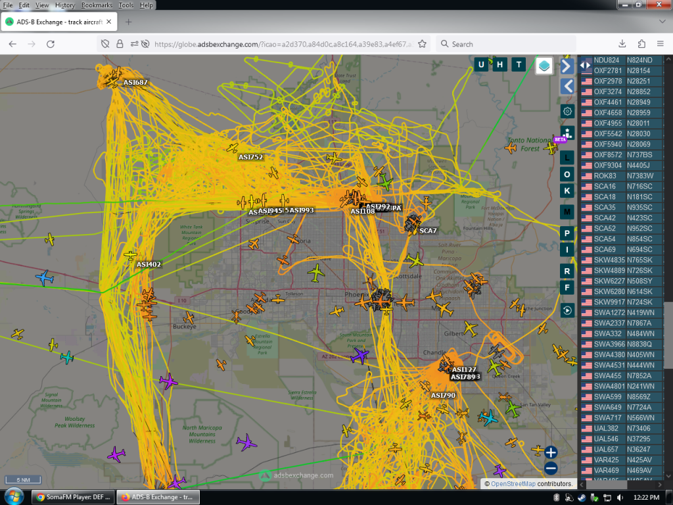
Task: Click the aircraft list vertical scrollbar thumb
Action: (668, 335)
